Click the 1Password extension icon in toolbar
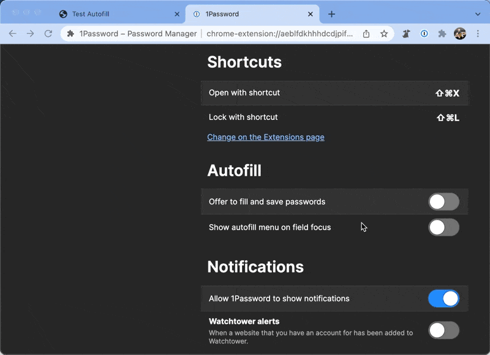Viewport: 490px width, 355px height. click(x=423, y=34)
